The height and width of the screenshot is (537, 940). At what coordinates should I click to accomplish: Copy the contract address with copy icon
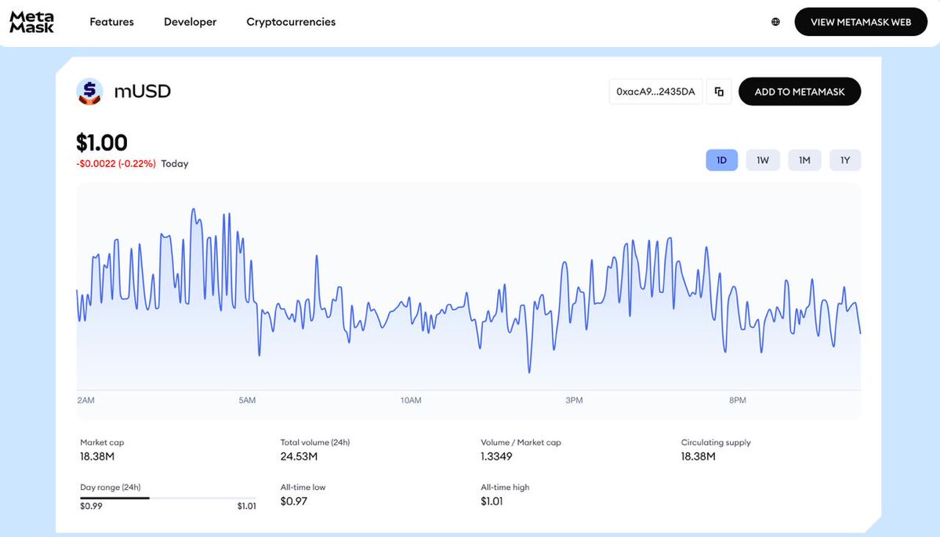pos(719,92)
